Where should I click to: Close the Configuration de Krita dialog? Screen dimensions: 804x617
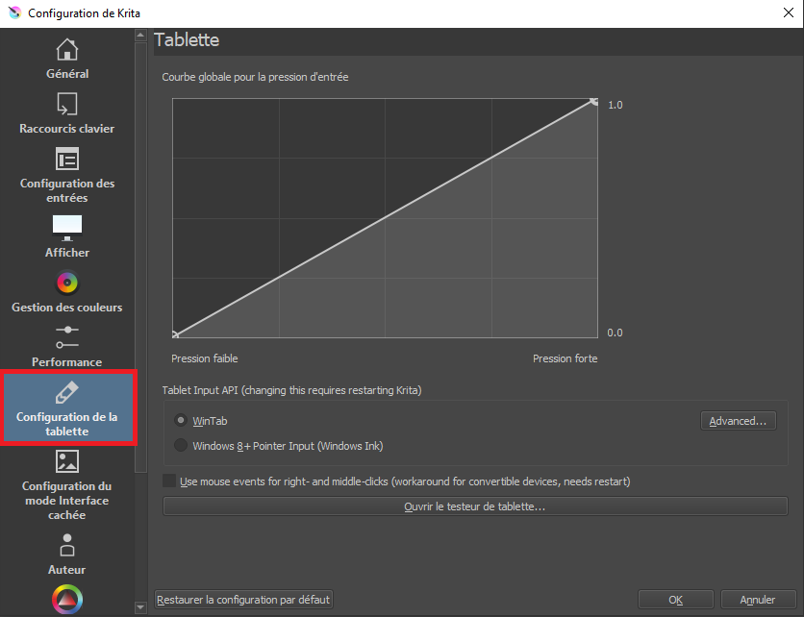[x=789, y=12]
